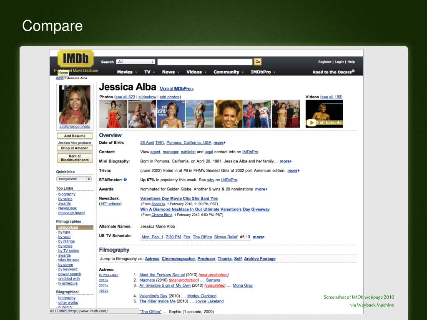Click the 2000s decade link
The width and height of the screenshot is (427, 320).
103,285
